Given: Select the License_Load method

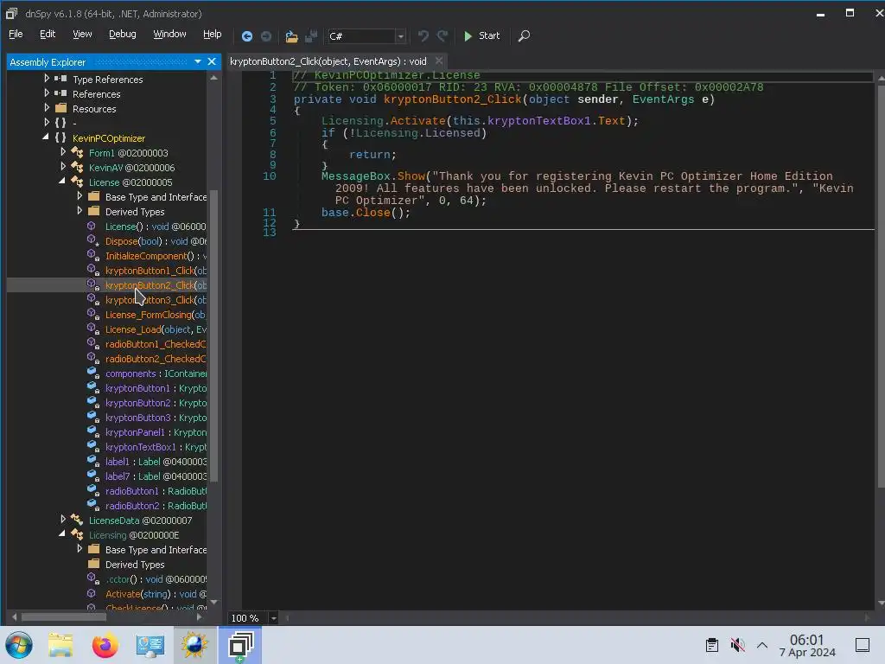Looking at the screenshot, I should click(x=156, y=329).
